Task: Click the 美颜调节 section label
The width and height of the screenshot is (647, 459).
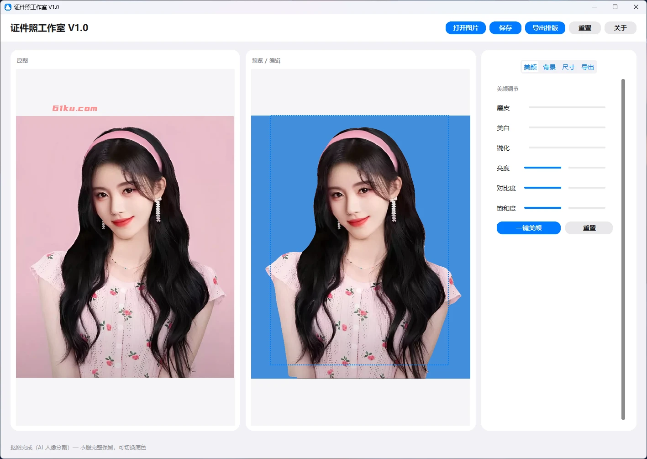Action: [508, 89]
